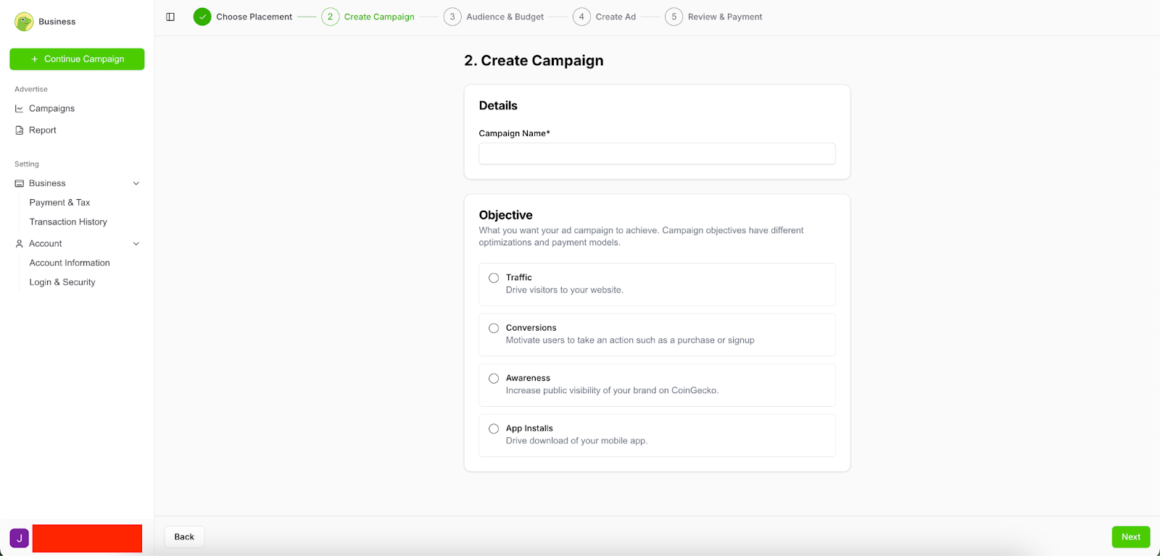Image resolution: width=1160 pixels, height=556 pixels.
Task: Click the green Next button
Action: click(1131, 537)
